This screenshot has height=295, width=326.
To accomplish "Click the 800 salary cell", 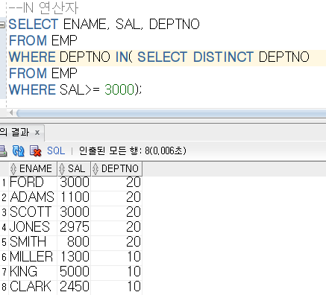I will pos(74,242).
